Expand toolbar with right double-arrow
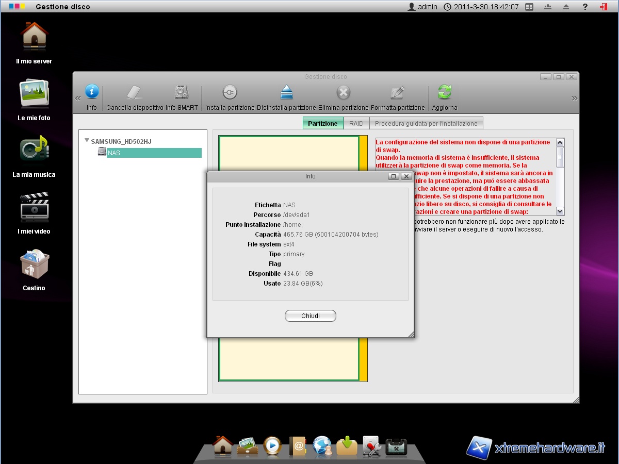 [x=574, y=98]
